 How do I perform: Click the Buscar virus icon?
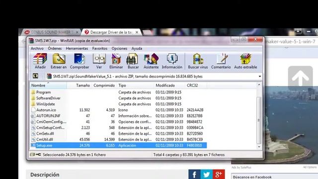(198, 61)
